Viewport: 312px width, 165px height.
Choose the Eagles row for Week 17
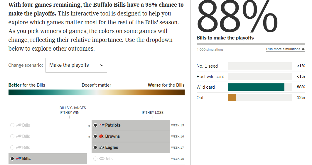pyautogui.click(x=131, y=147)
